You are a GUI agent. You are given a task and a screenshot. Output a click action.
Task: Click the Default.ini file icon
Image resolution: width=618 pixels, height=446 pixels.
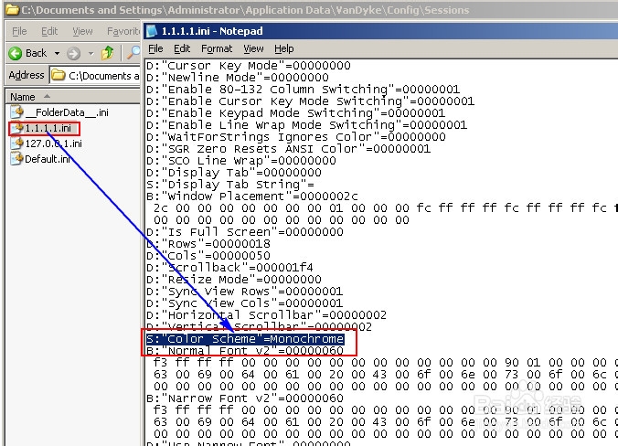click(x=17, y=159)
